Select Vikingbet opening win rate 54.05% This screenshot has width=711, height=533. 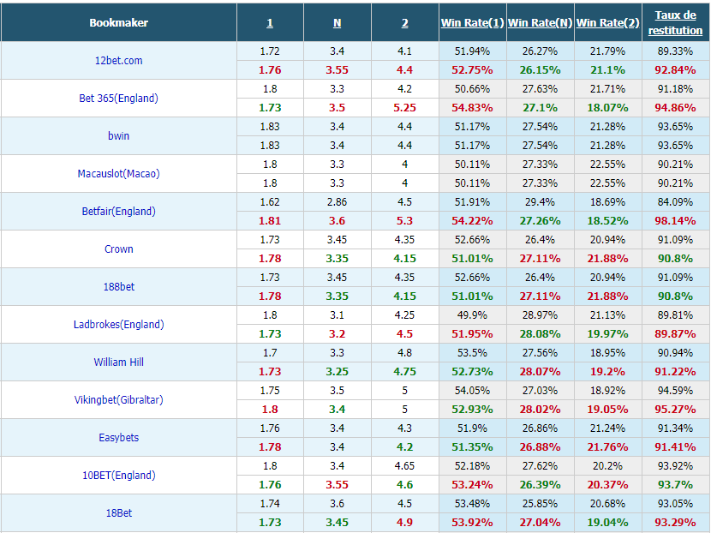coord(473,390)
